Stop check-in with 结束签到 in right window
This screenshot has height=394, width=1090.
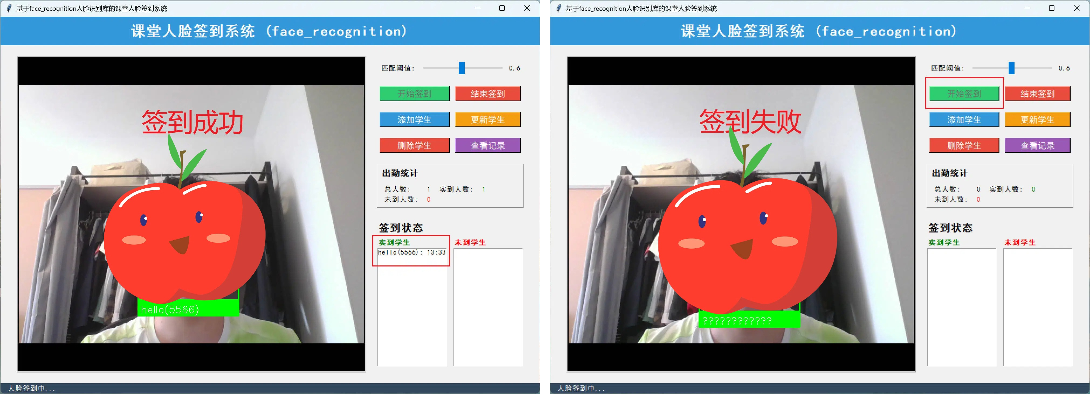[1037, 94]
